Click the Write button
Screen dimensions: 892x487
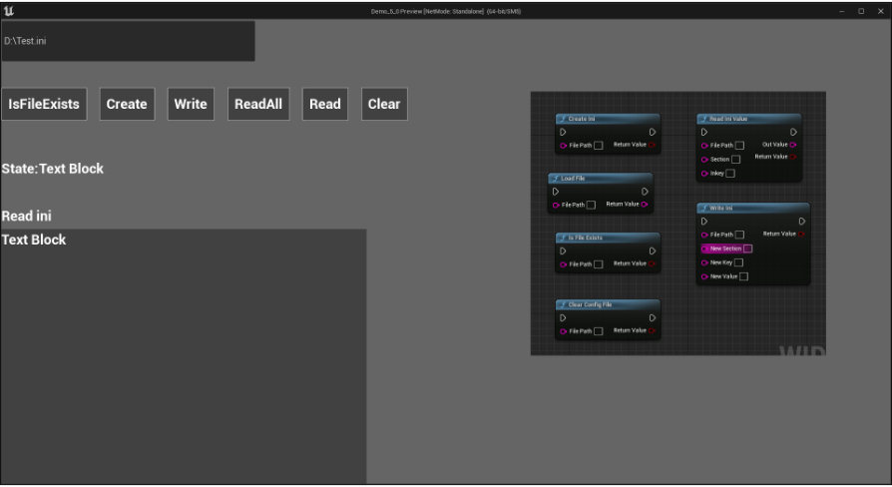click(x=191, y=104)
